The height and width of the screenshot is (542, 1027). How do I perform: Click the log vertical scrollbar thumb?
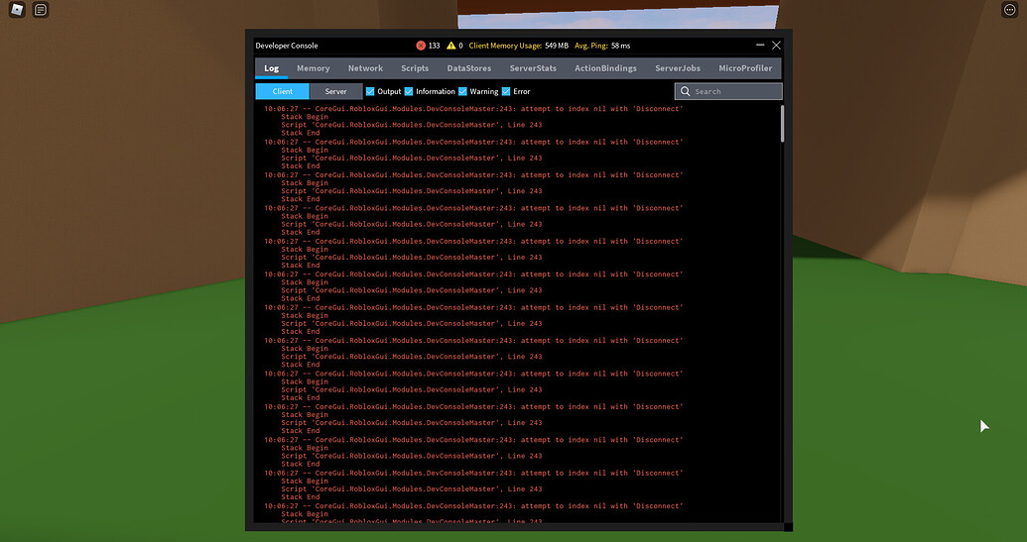(x=782, y=123)
